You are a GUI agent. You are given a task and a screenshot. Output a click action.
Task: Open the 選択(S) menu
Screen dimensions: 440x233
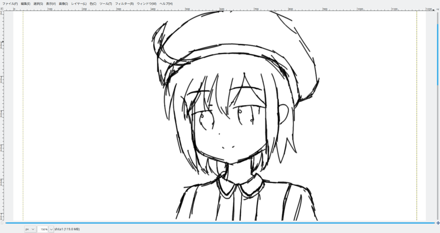[x=38, y=3]
